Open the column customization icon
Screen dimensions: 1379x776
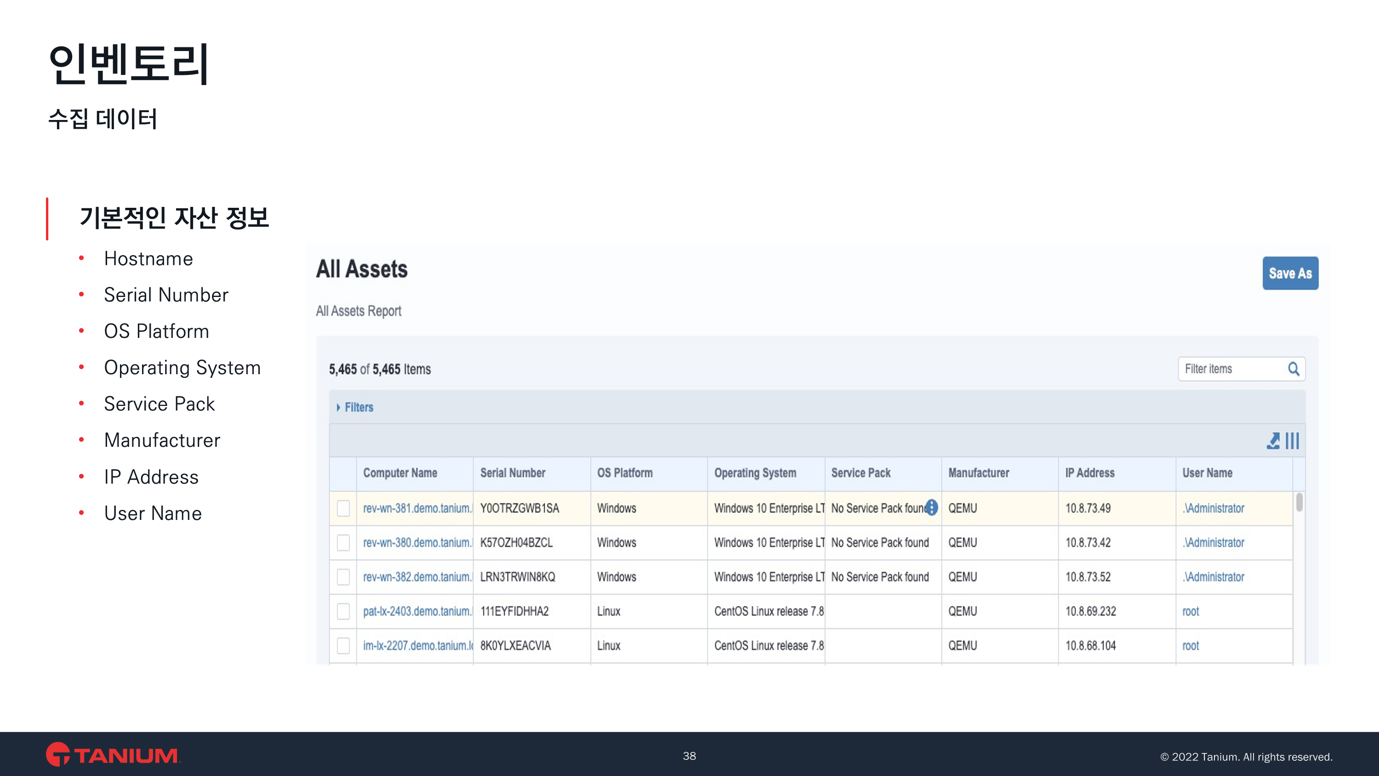(x=1292, y=441)
